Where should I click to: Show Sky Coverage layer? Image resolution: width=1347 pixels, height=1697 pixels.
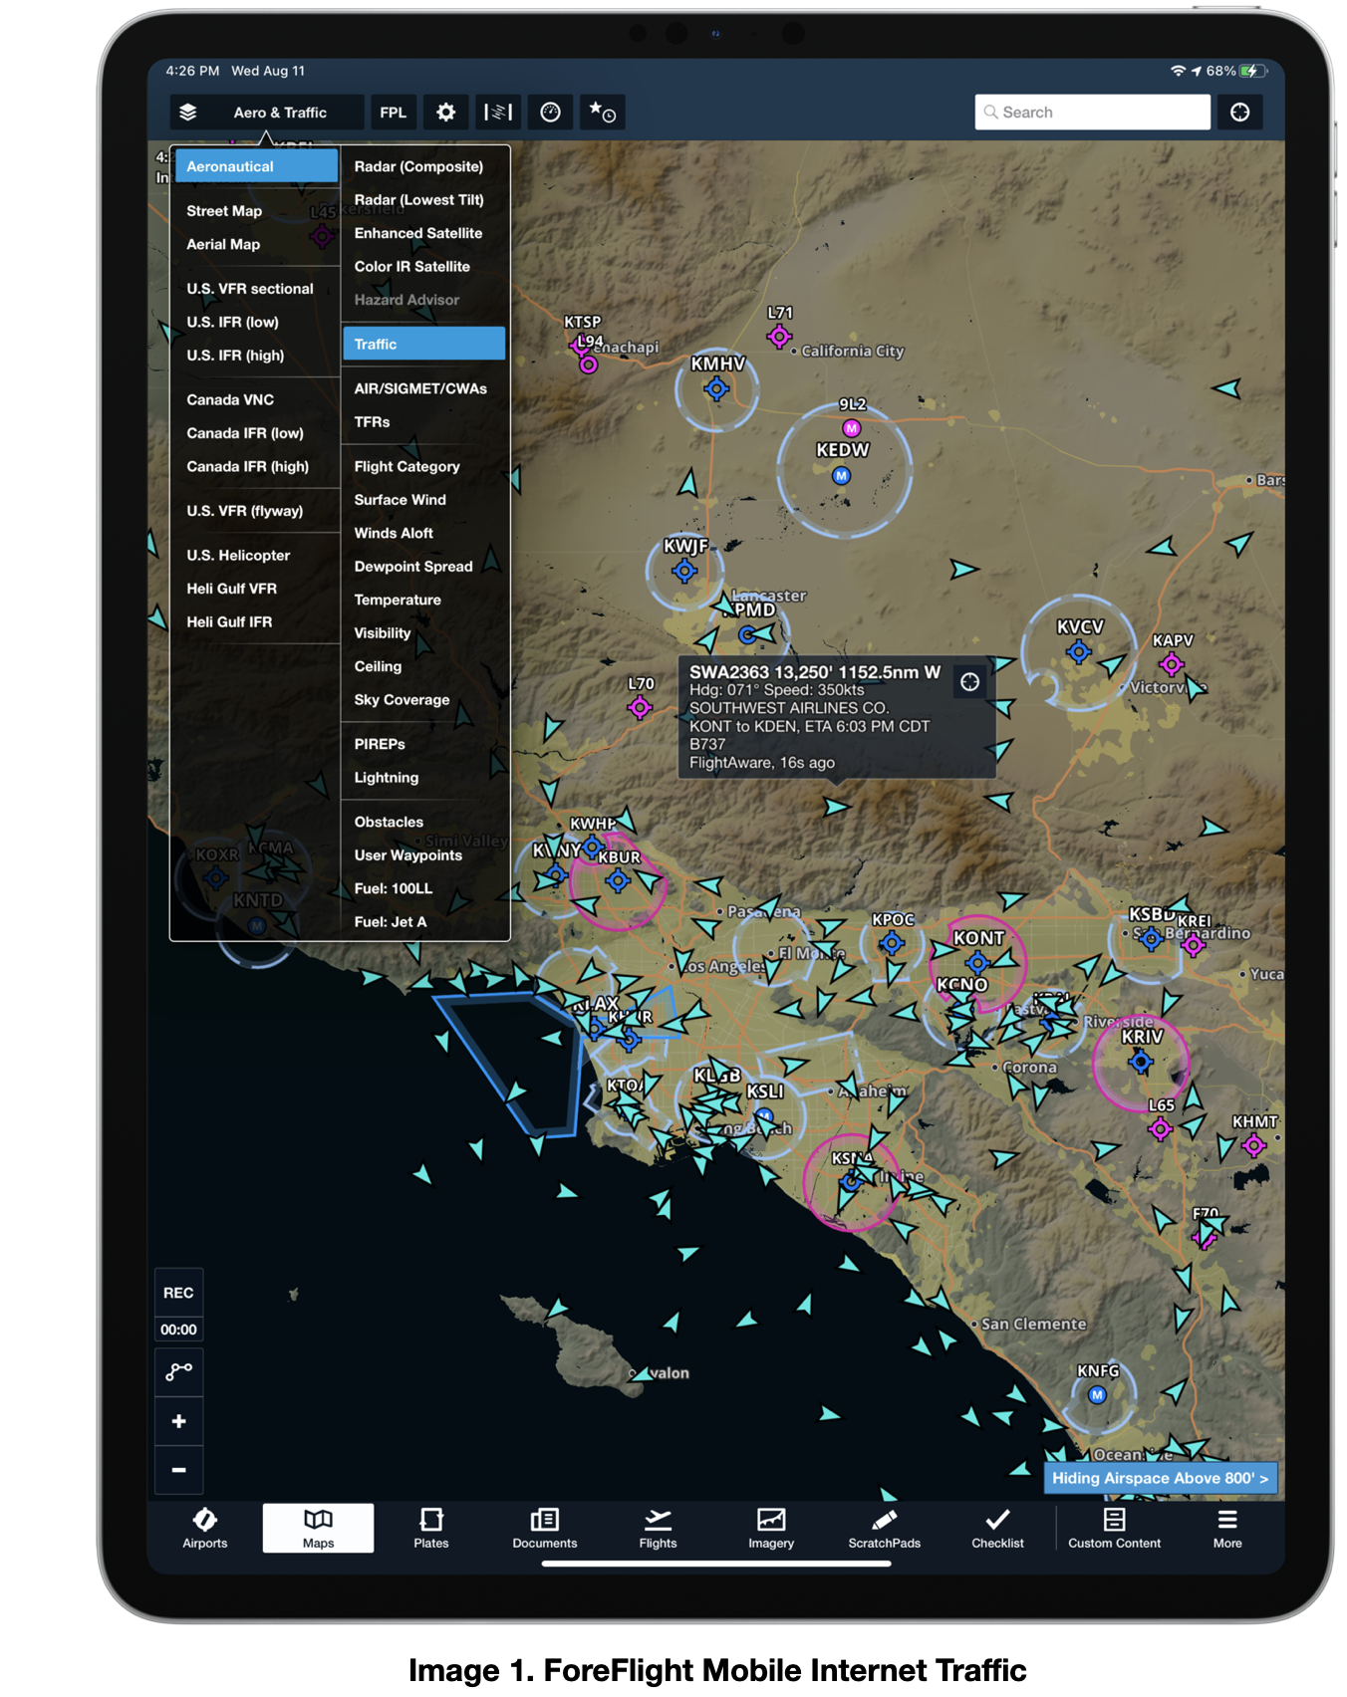tap(403, 700)
